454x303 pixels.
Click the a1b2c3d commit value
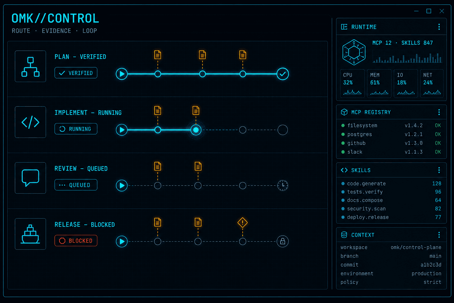(431, 265)
